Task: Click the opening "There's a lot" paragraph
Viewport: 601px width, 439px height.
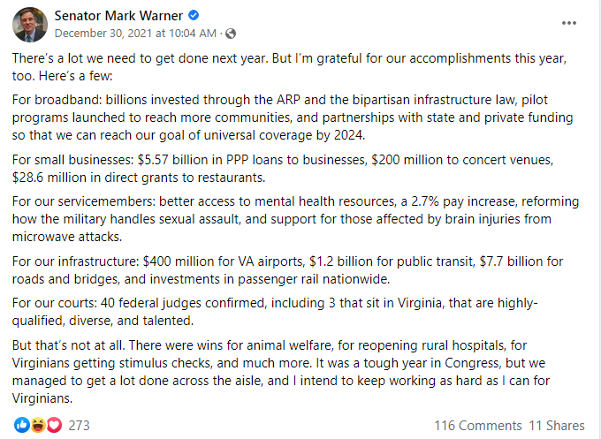Action: [292, 67]
